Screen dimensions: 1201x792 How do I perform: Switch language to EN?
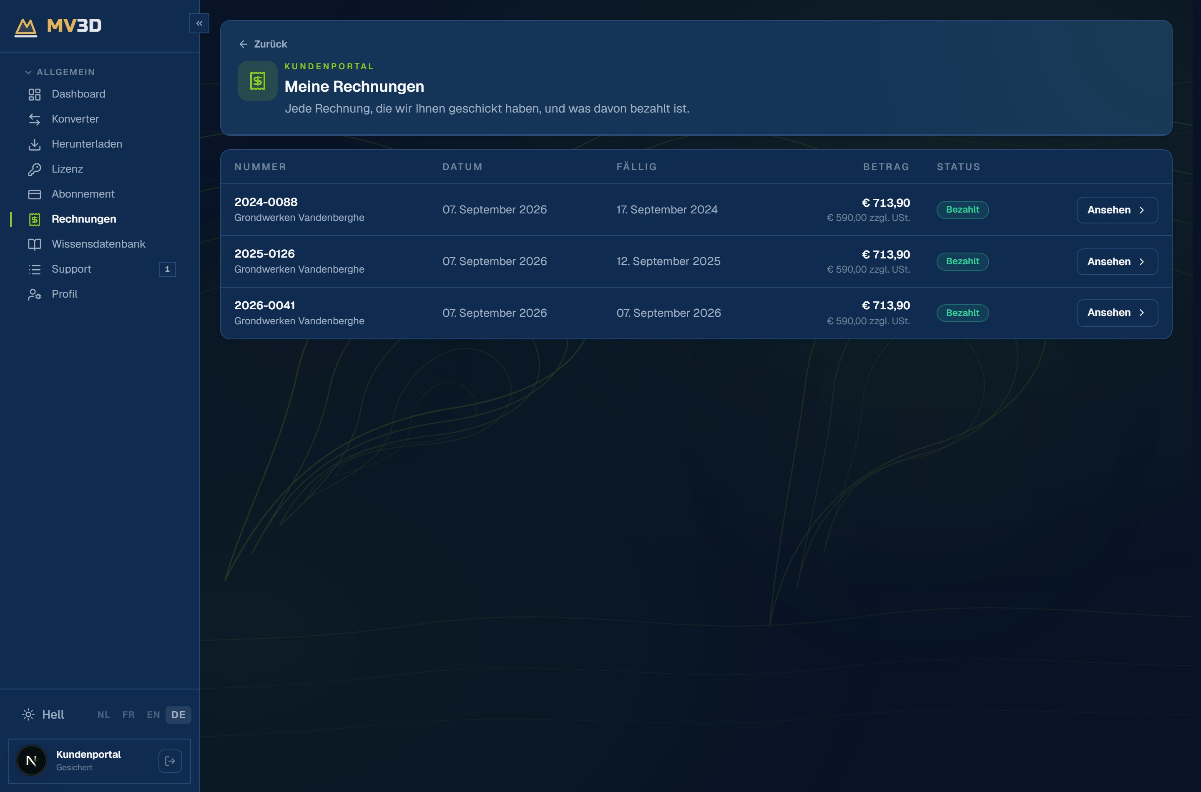(x=153, y=714)
